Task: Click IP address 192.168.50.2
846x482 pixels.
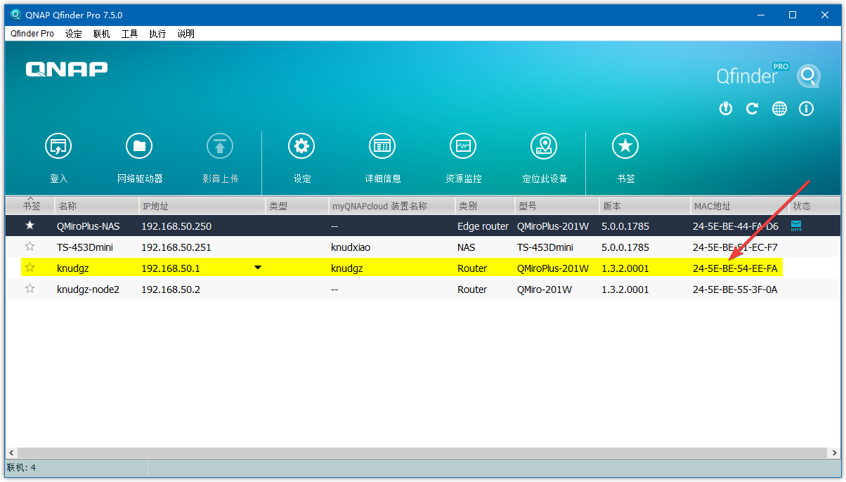Action: [171, 289]
